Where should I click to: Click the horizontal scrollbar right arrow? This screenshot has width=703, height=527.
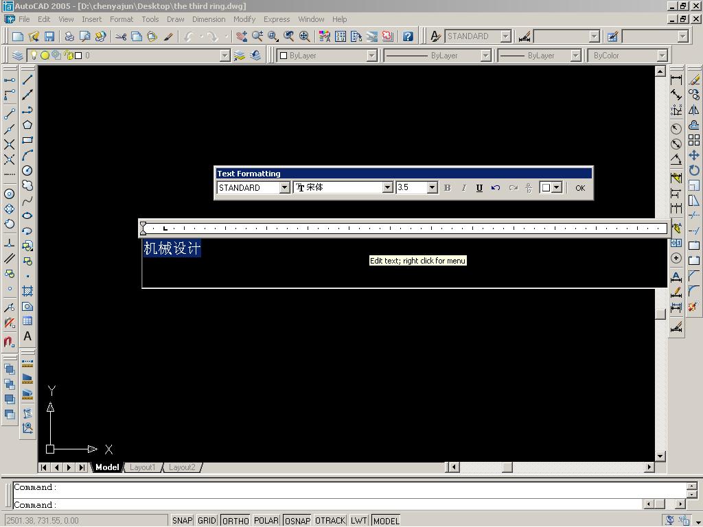pos(649,467)
